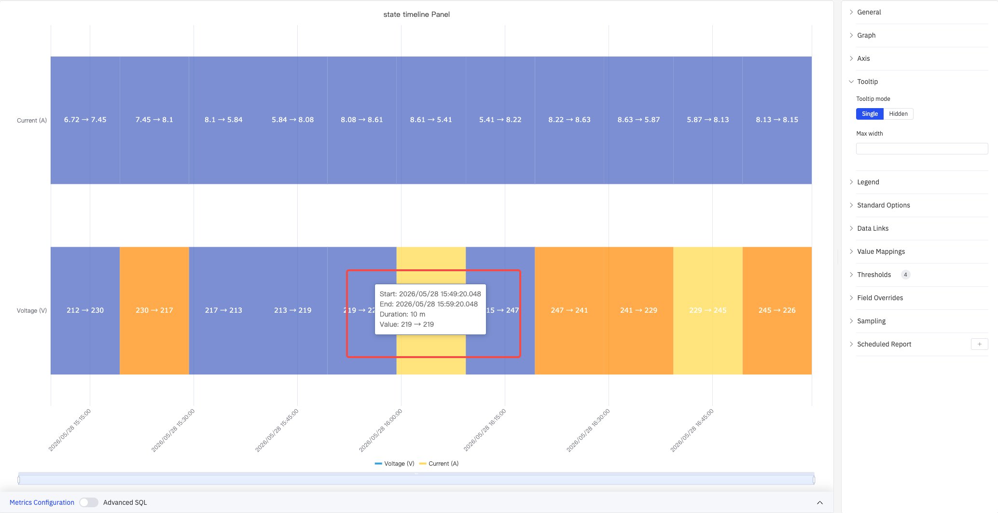Click Voltage segment 241 → 229
Image resolution: width=998 pixels, height=513 pixels.
coord(638,310)
